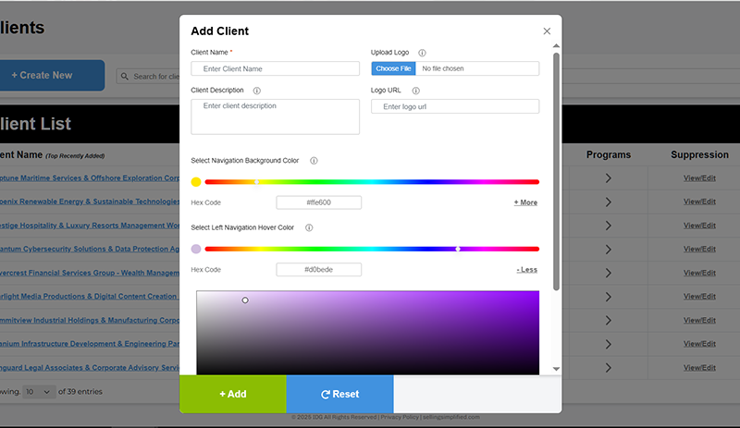Viewport: 740px width, 428px height.
Task: Click the Logo URL text field
Action: [455, 106]
